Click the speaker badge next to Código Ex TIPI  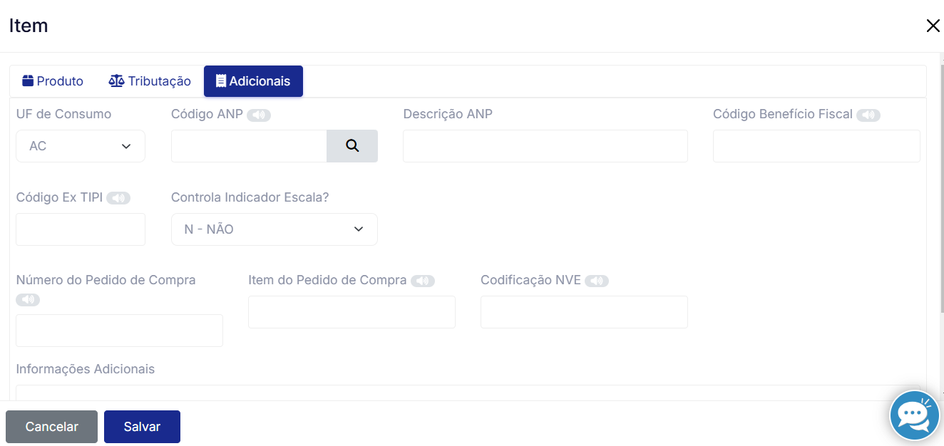coord(118,198)
